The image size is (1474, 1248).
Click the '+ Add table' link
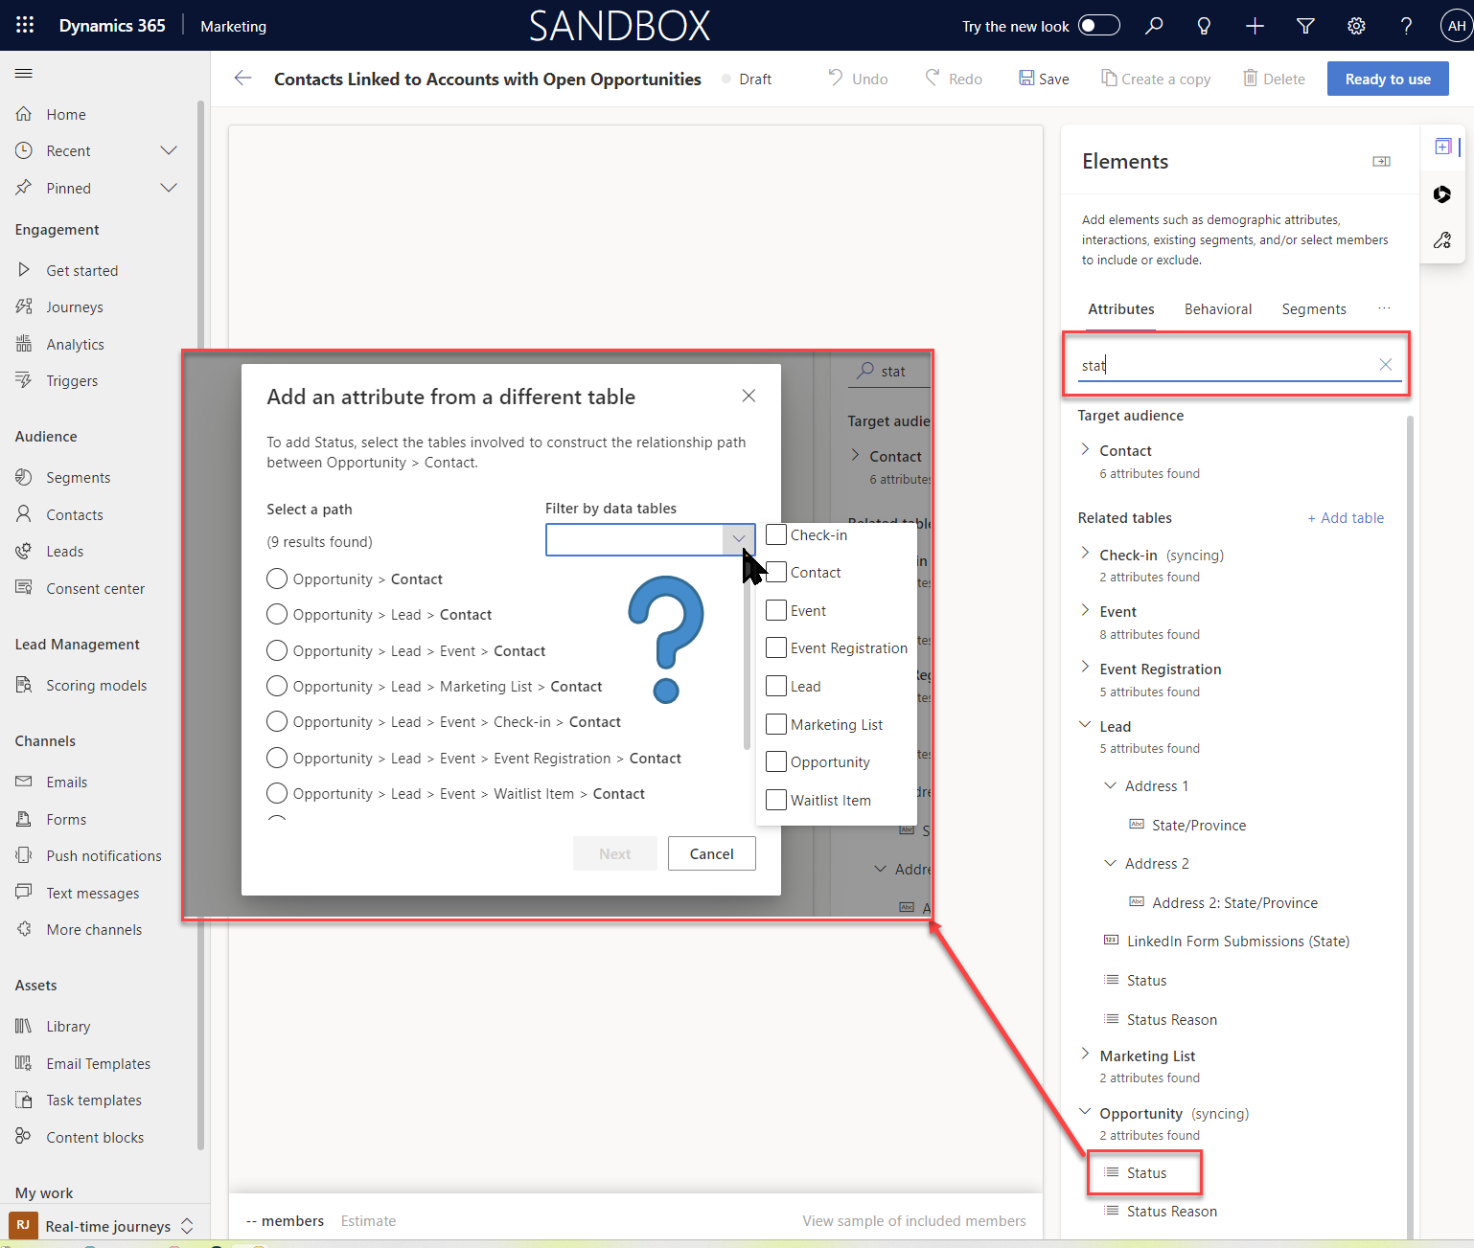1346,517
